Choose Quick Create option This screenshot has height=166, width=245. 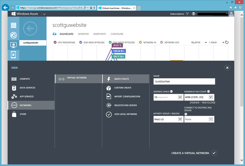[126, 79]
